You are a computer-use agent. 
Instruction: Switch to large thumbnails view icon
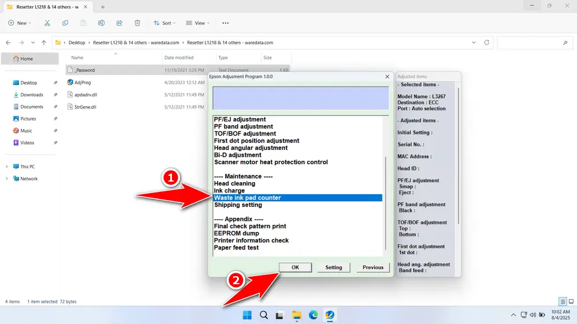(x=571, y=302)
